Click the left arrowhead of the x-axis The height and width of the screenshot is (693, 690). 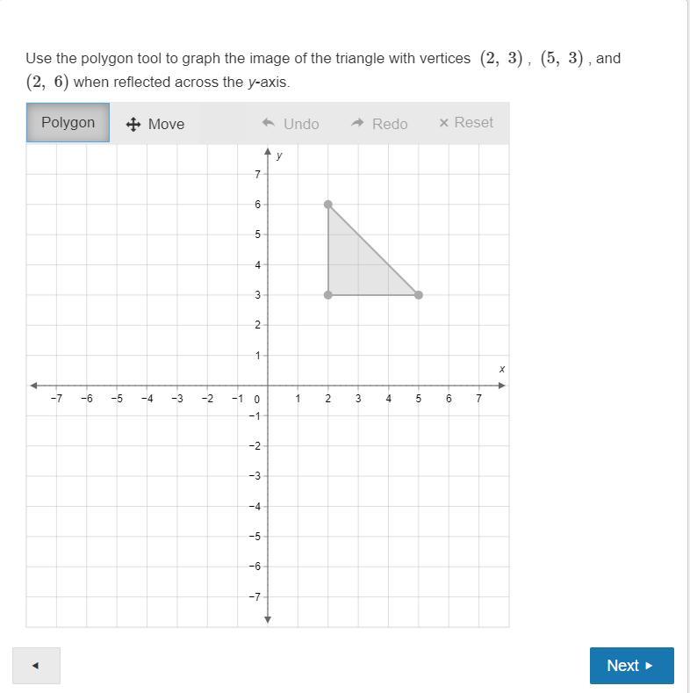pyautogui.click(x=33, y=386)
